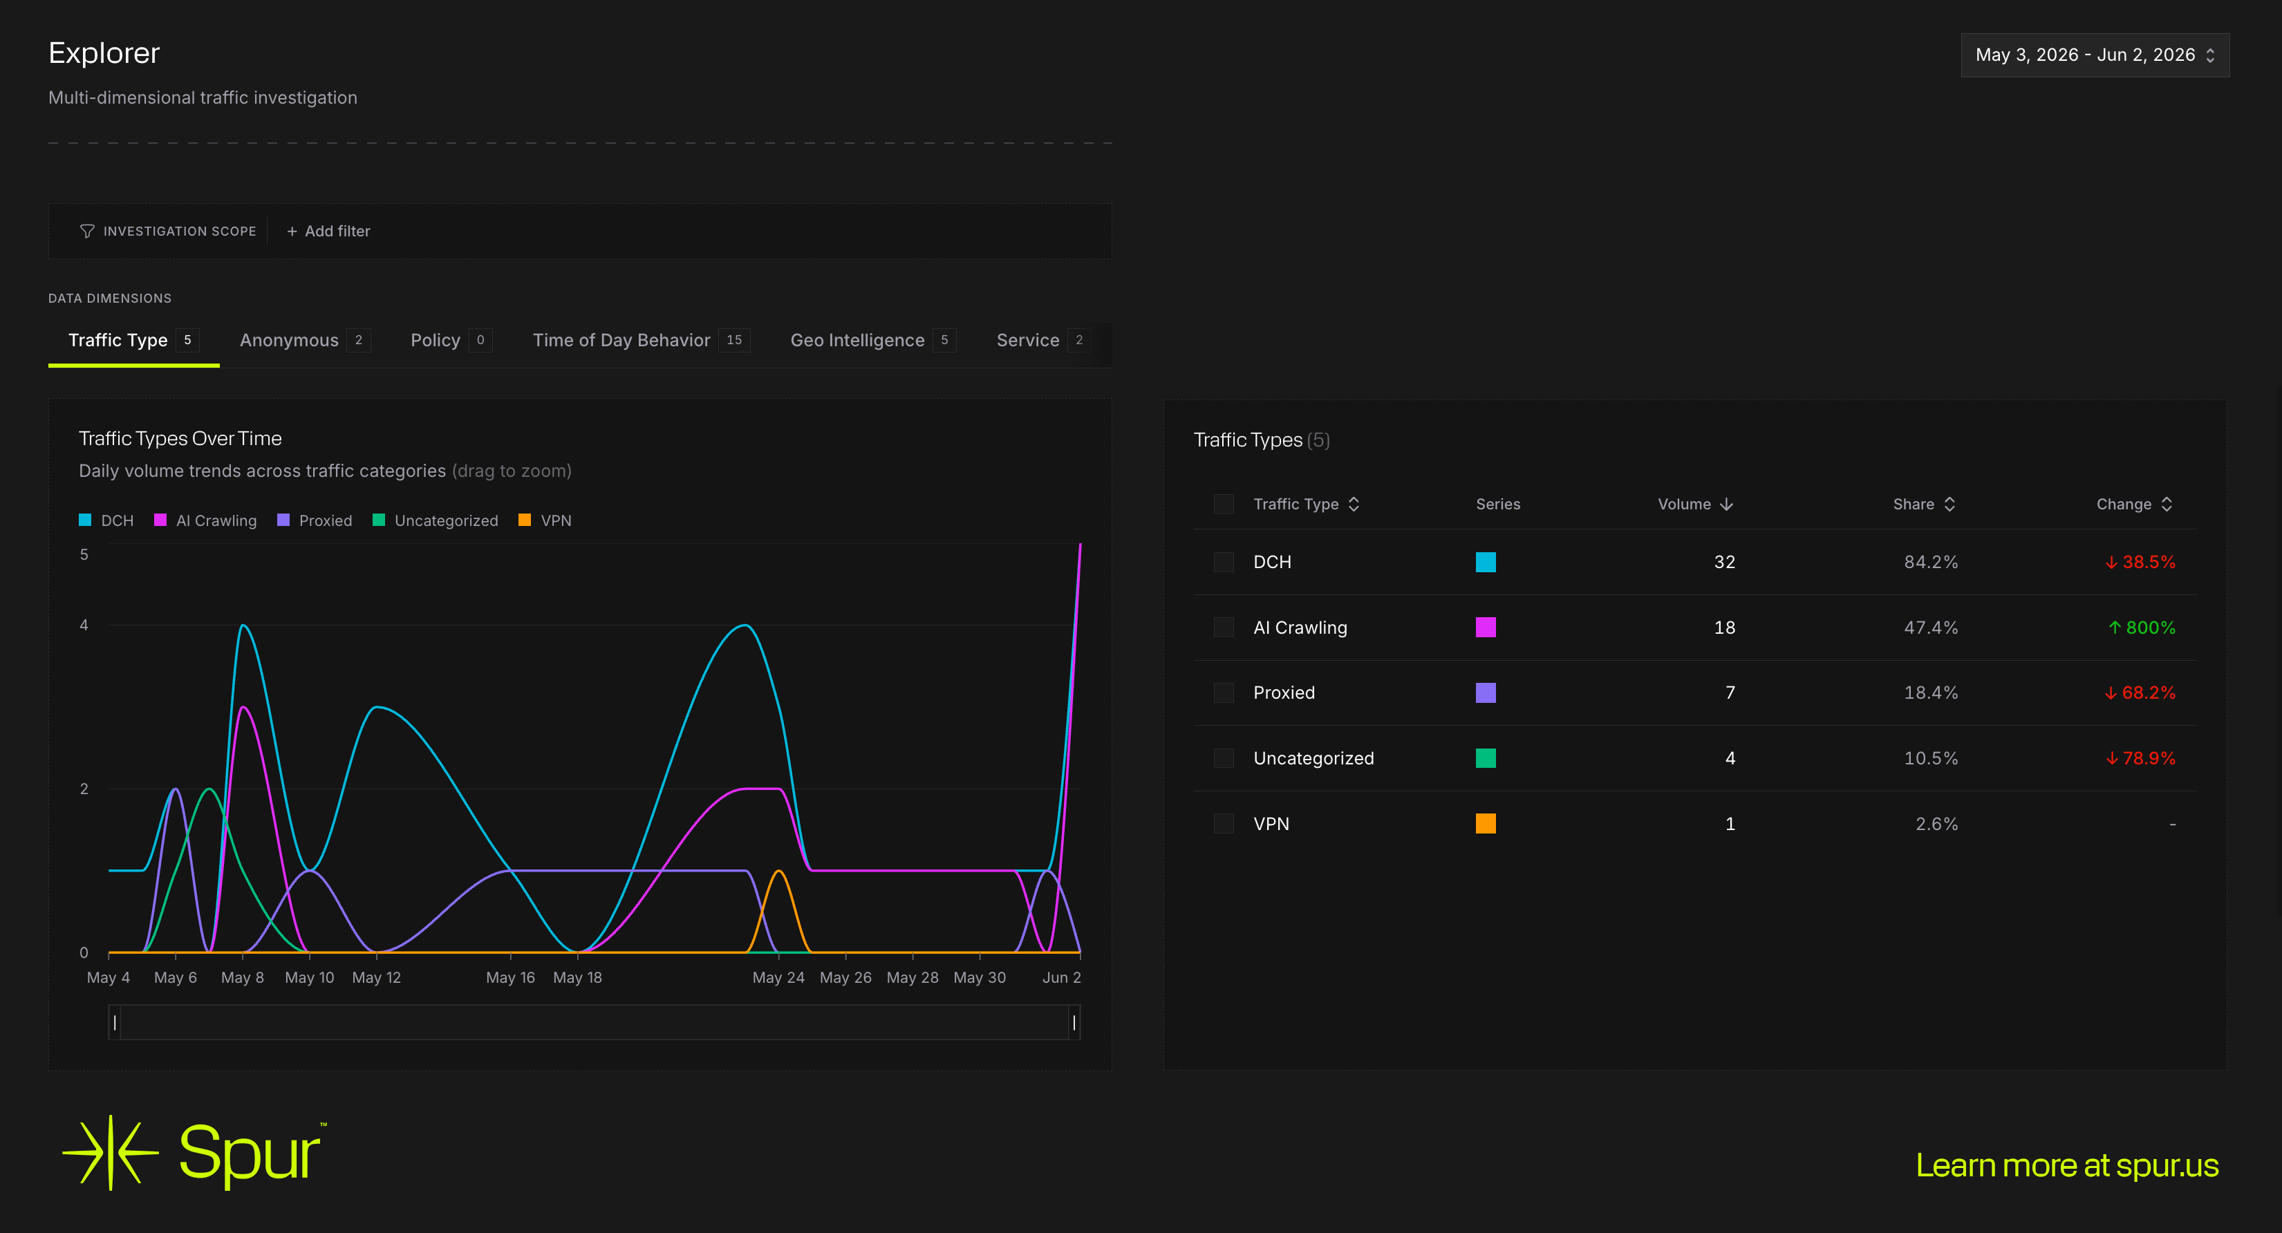Switch to the Traffic Type tab
2282x1233 pixels.
point(133,340)
